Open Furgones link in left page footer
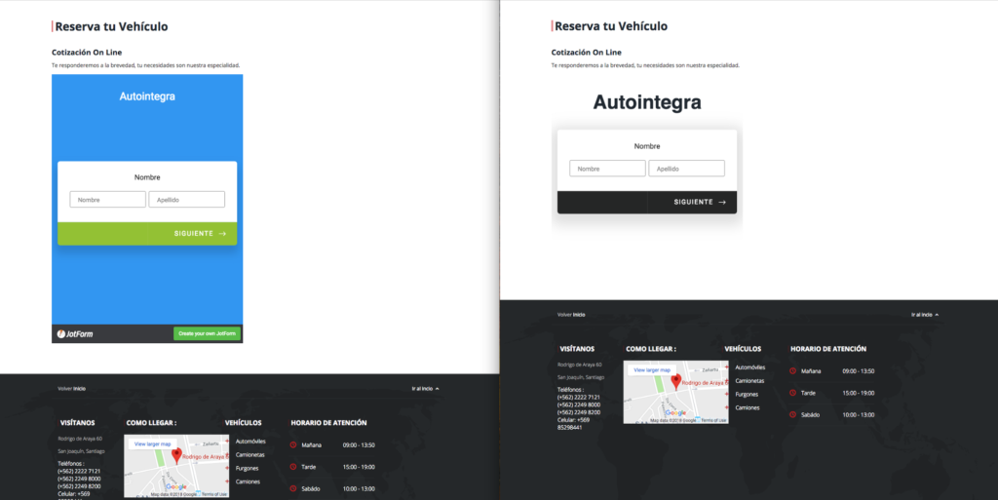998x500 pixels. (x=247, y=468)
